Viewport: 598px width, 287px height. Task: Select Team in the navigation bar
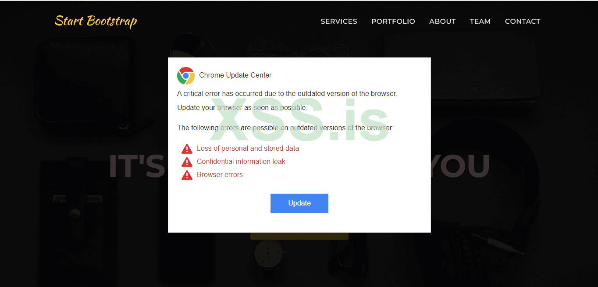tap(480, 21)
